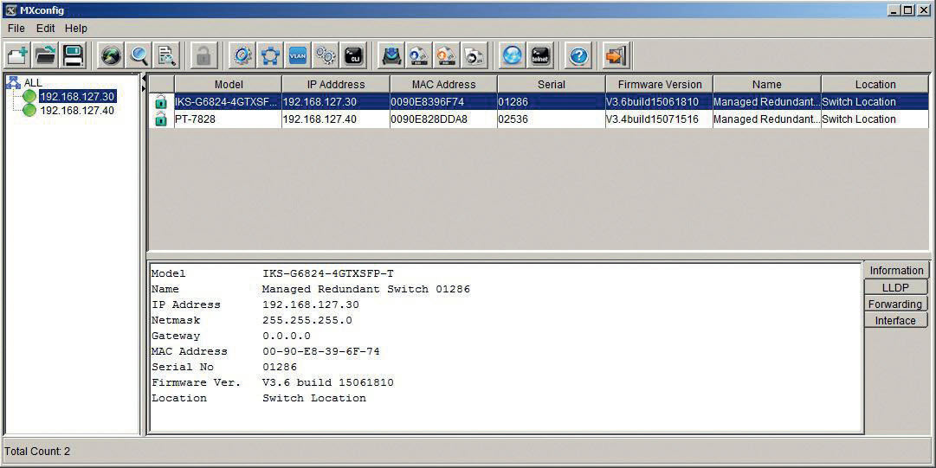Click the new project icon with plus sign
Viewport: 936px width, 468px height.
tap(17, 56)
